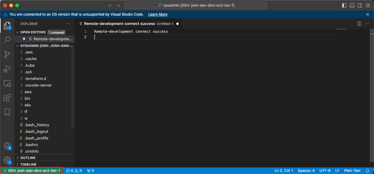Open the Run and Debug view
The height and width of the screenshot is (174, 374).
click(7, 69)
